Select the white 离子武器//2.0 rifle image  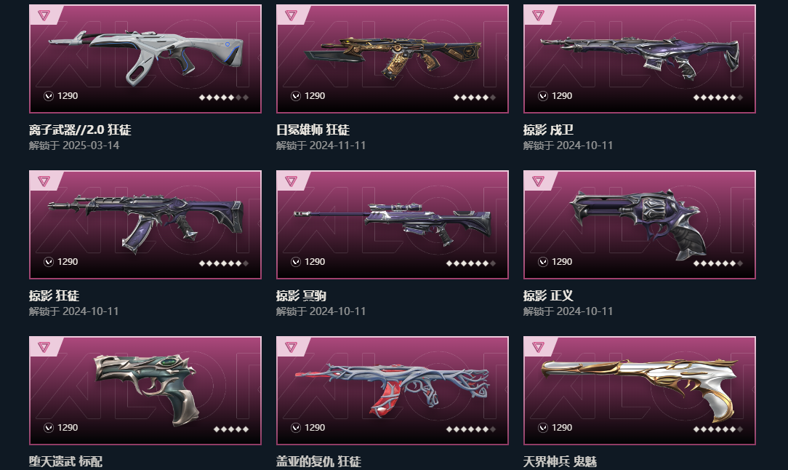click(145, 56)
